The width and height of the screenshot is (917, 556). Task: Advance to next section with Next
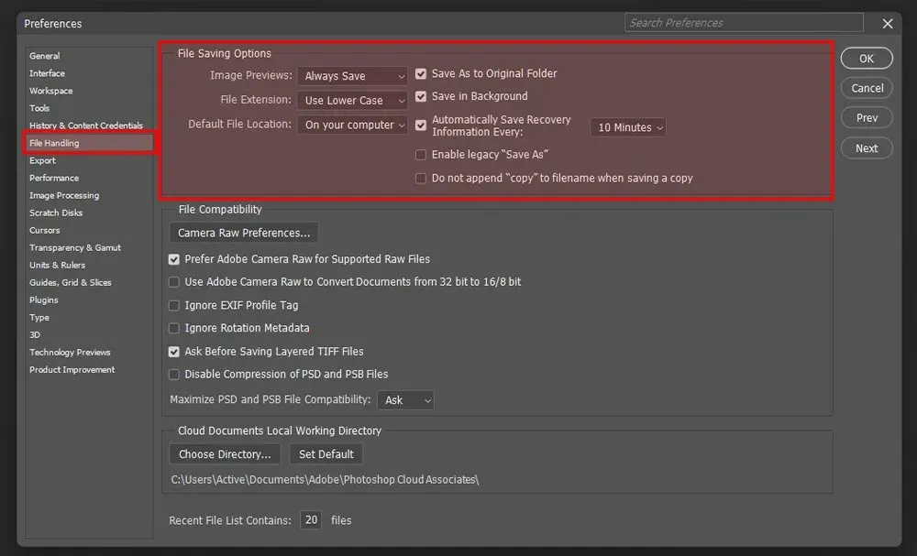tap(867, 148)
